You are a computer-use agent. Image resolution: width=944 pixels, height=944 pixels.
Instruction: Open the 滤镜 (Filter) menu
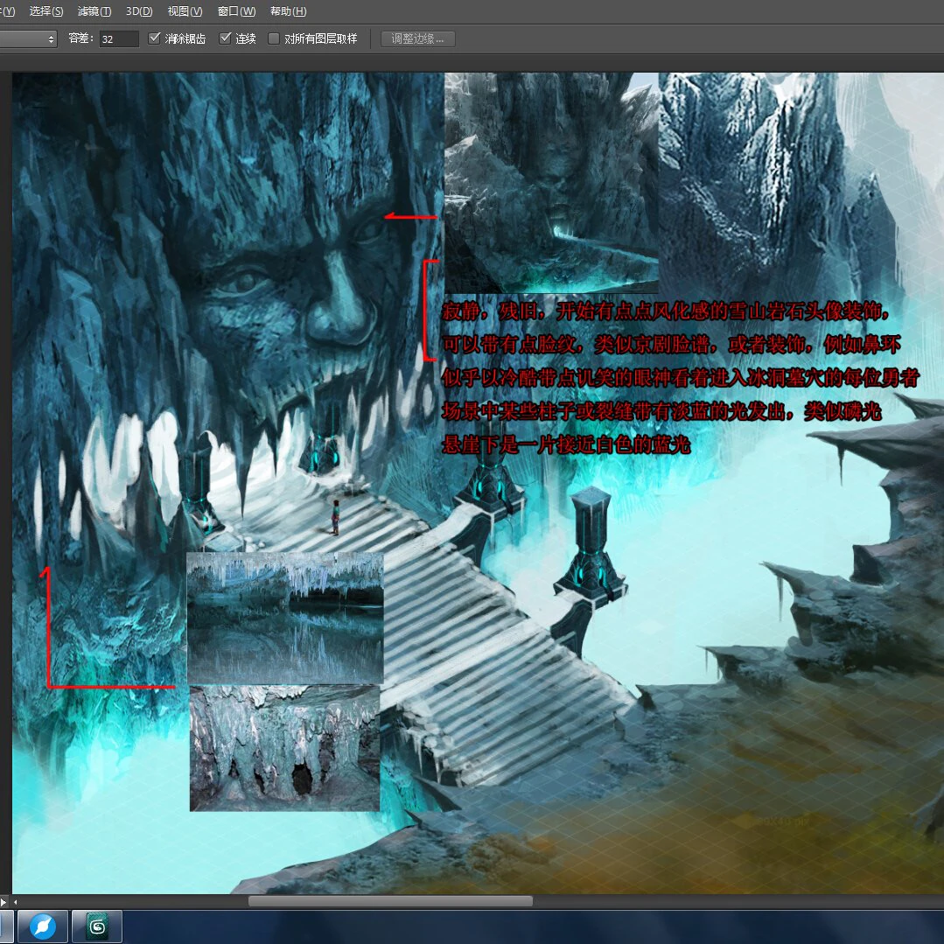(94, 10)
